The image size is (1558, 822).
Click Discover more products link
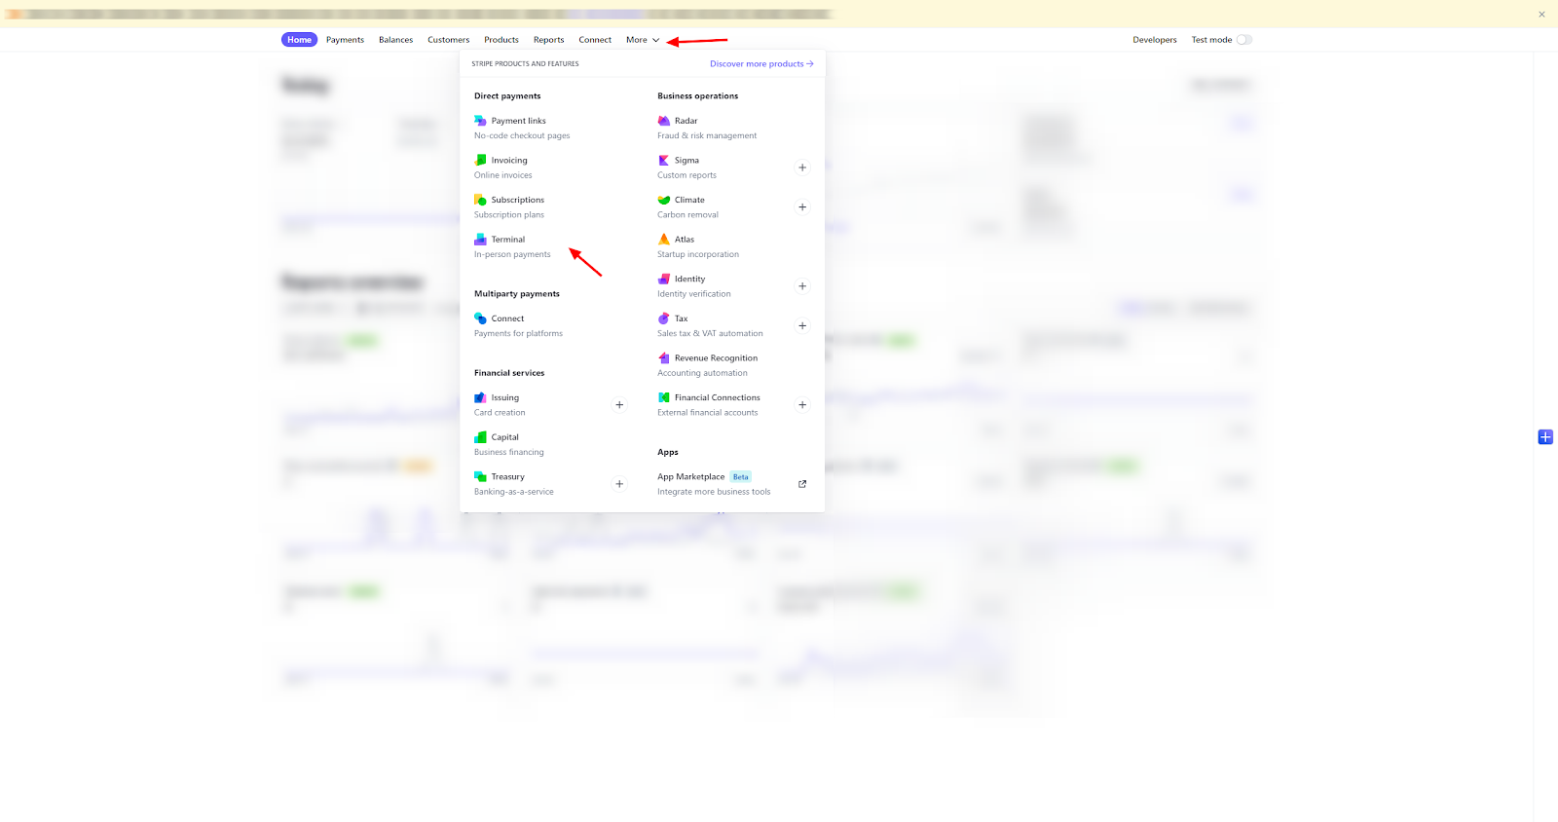pyautogui.click(x=761, y=64)
